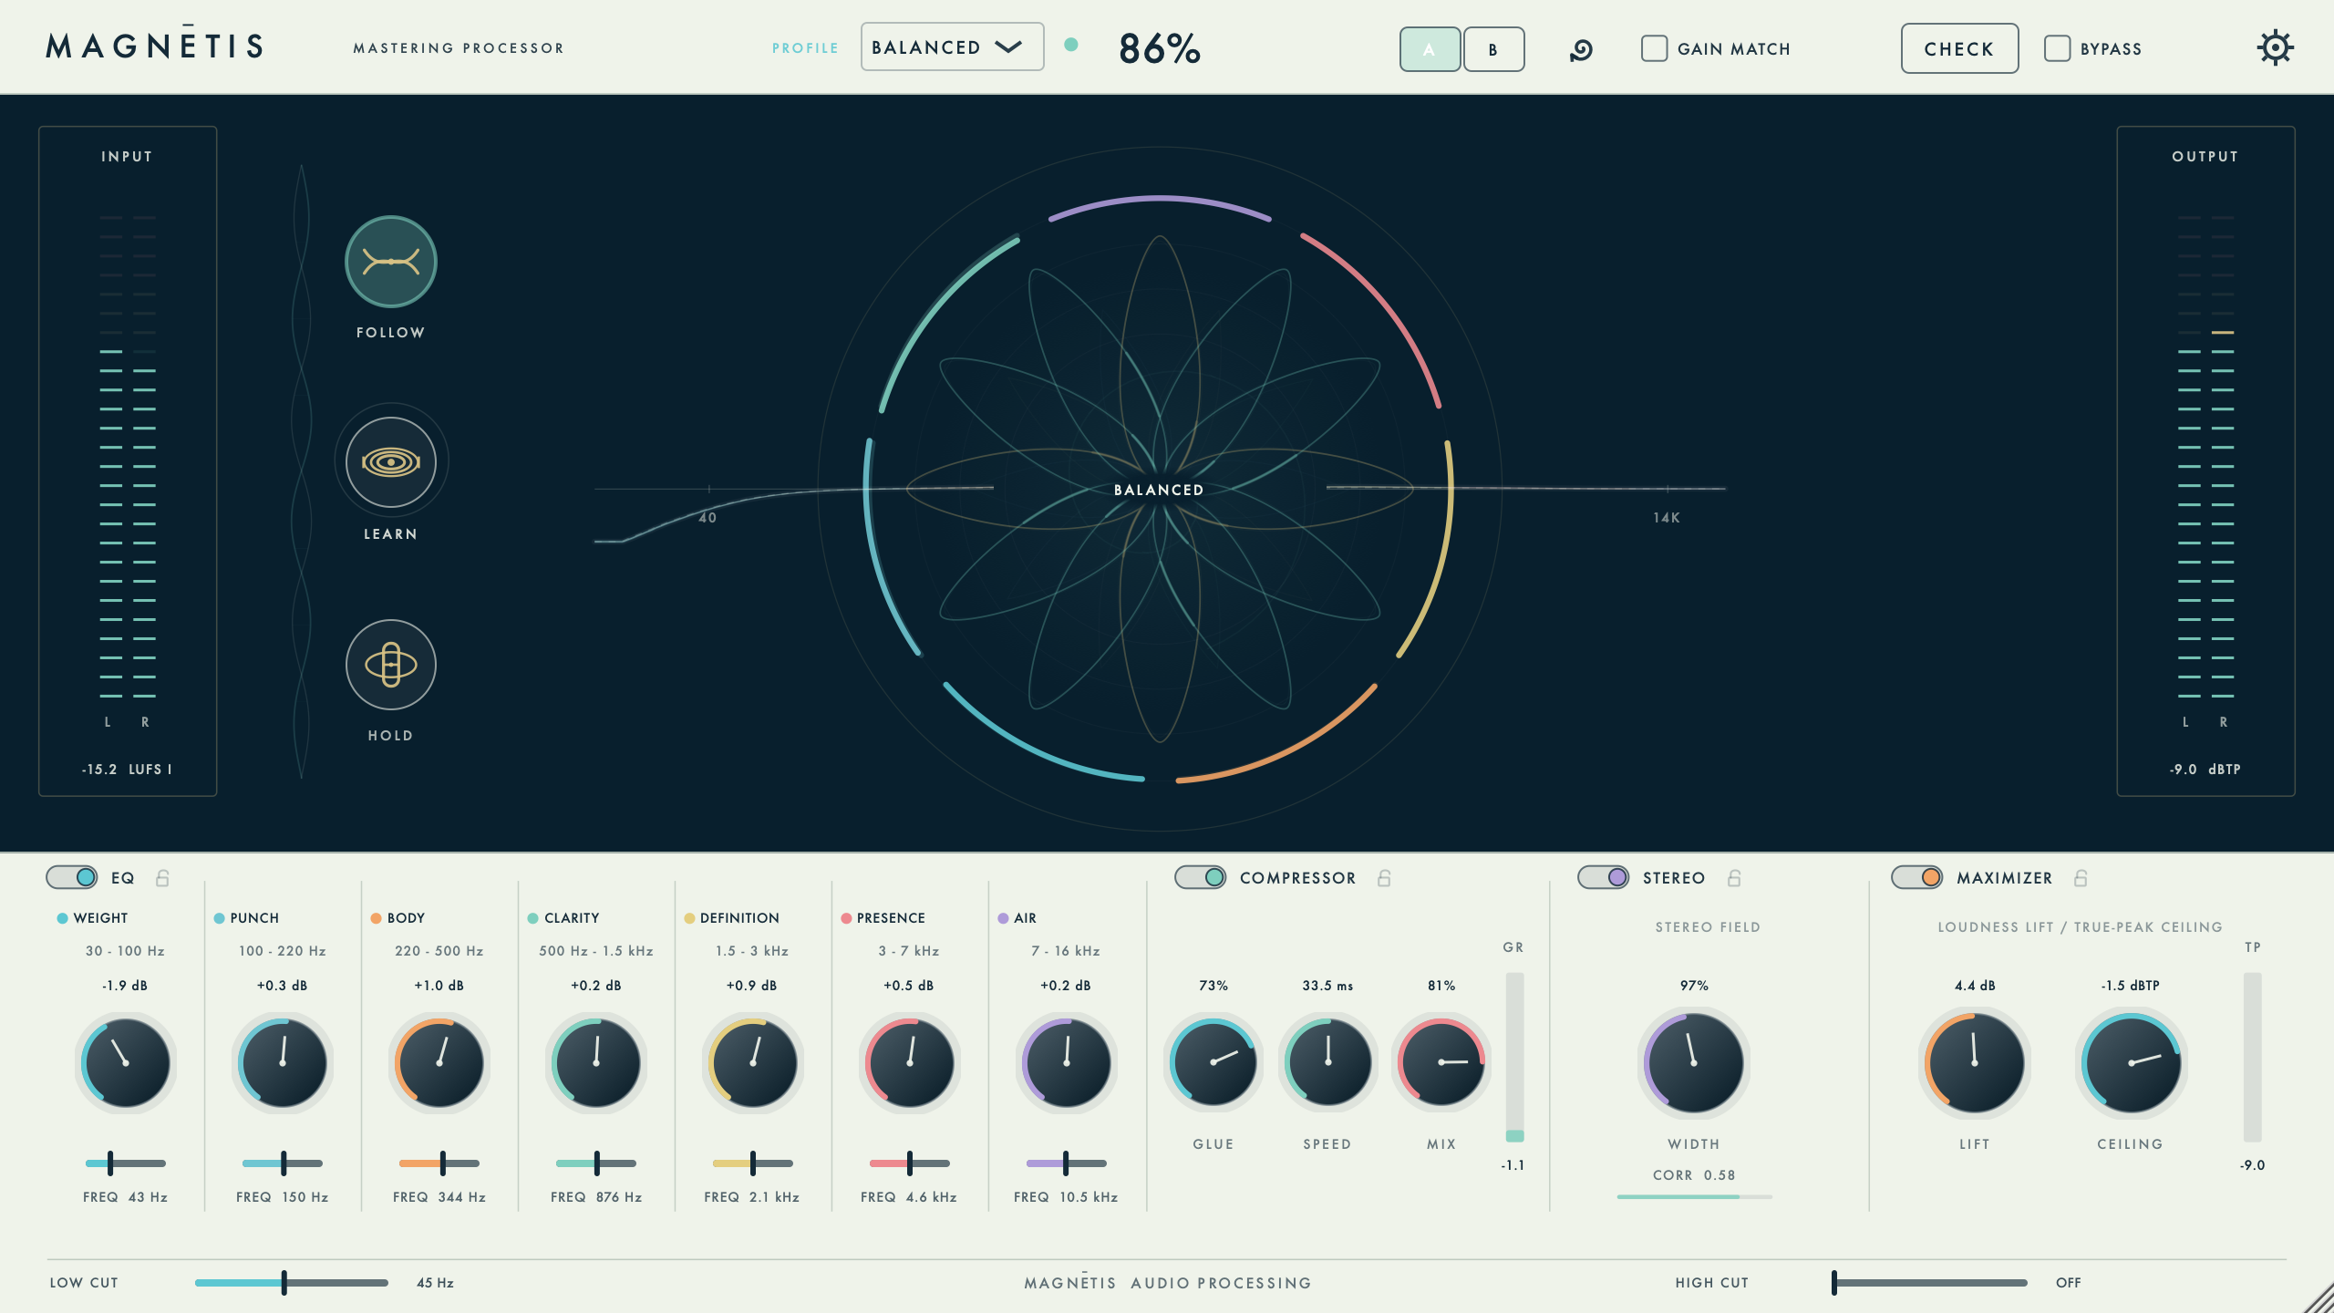The height and width of the screenshot is (1313, 2334).
Task: Lock the Compressor section
Action: [x=1384, y=878]
